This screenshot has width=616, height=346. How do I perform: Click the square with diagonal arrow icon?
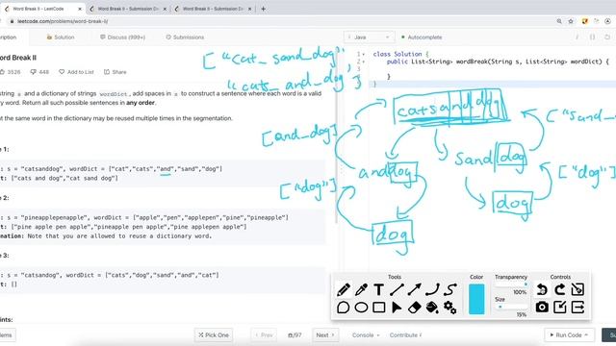(x=560, y=308)
